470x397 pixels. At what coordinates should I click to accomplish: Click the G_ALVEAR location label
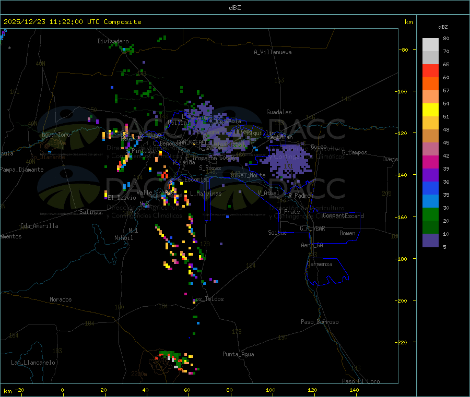pos(312,228)
